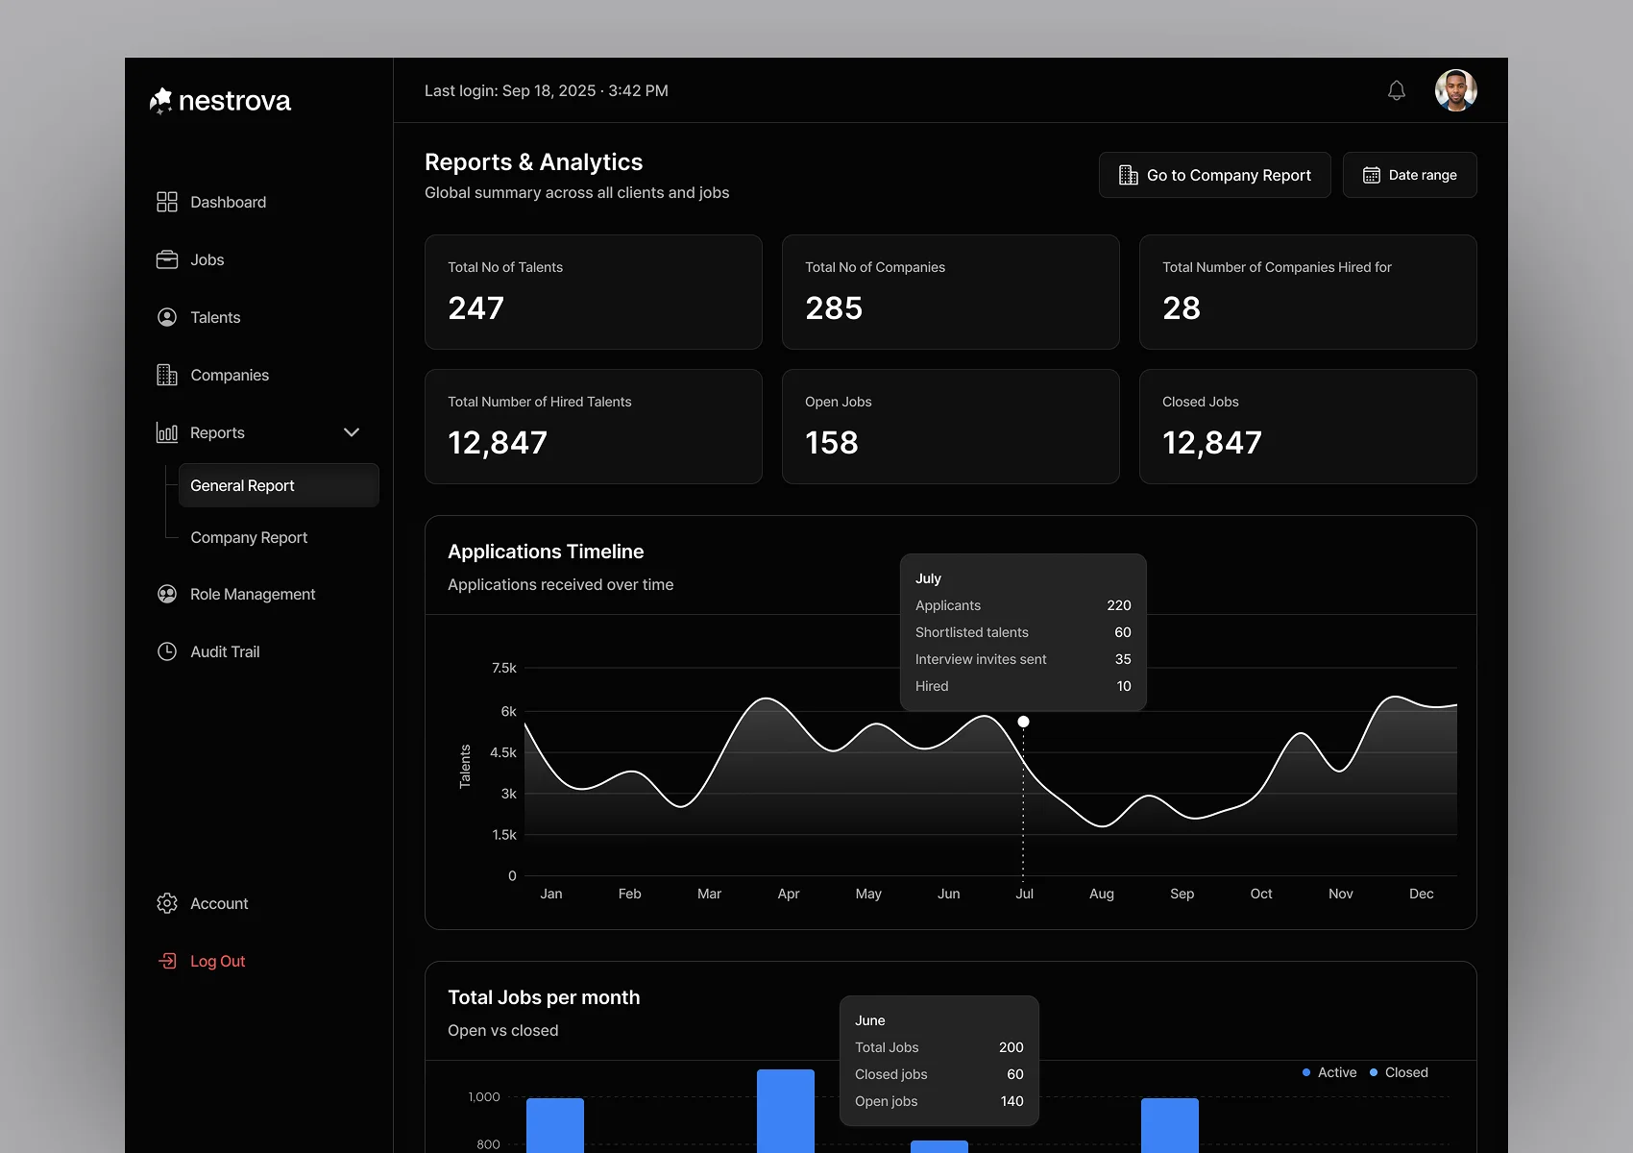Click the Active legend dot
1633x1153 pixels.
pyautogui.click(x=1306, y=1072)
